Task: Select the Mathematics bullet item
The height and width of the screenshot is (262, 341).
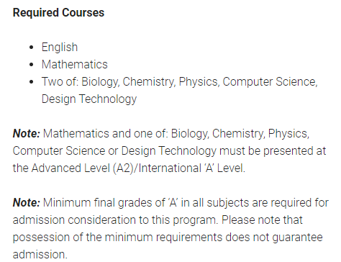Action: click(x=75, y=64)
